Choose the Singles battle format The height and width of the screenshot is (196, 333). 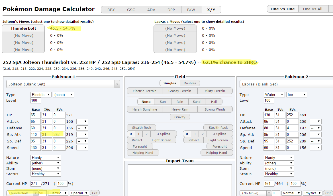[x=170, y=83]
